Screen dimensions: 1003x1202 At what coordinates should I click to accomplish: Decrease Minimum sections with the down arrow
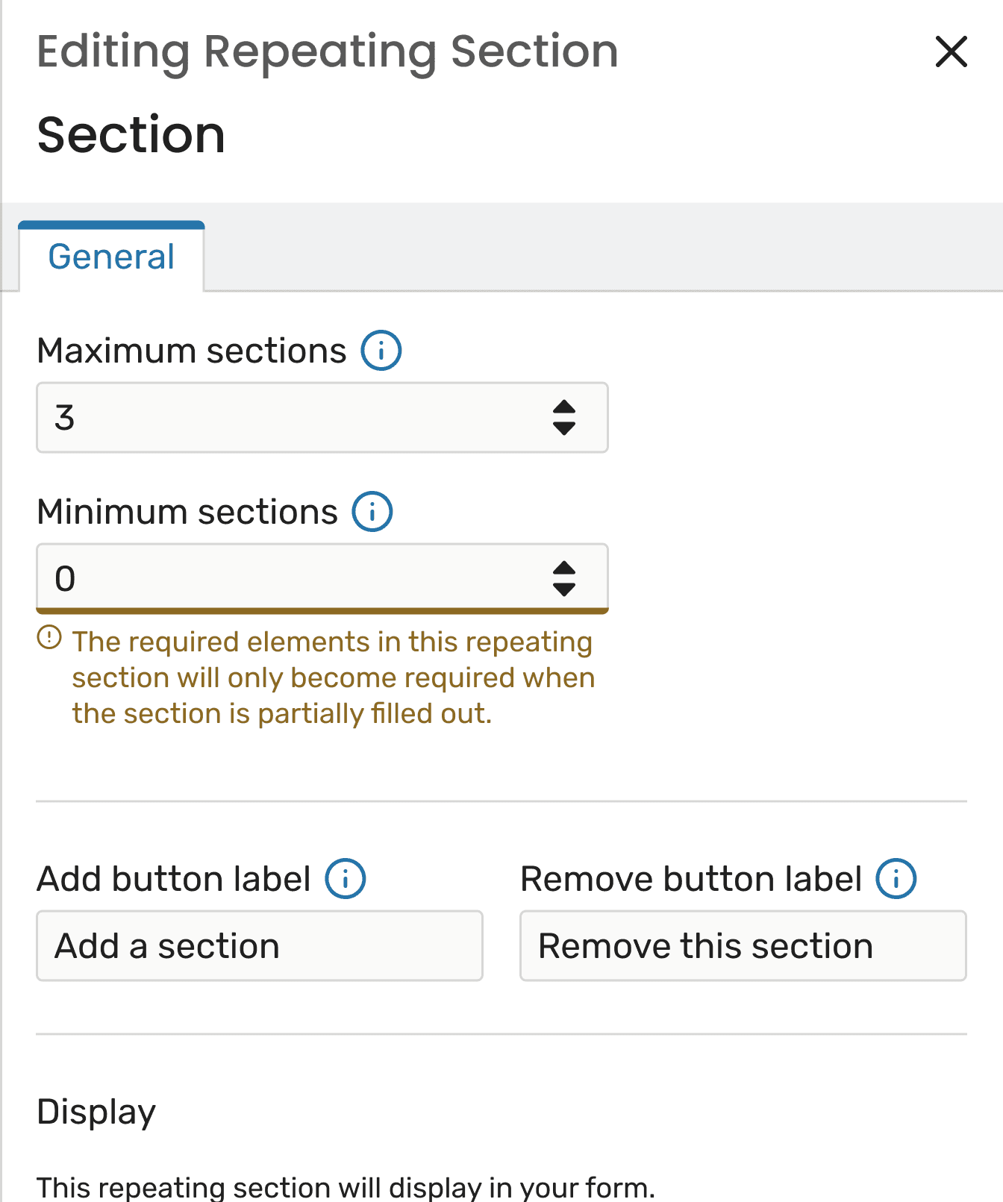click(564, 589)
